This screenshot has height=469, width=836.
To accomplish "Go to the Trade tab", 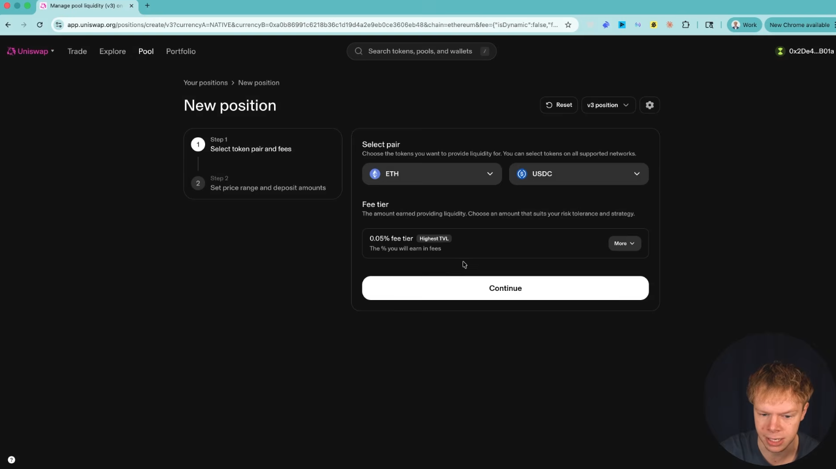I will (77, 51).
